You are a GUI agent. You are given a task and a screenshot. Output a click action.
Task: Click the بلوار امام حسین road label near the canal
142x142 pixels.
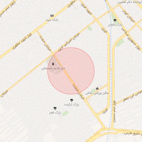pos(114,111)
